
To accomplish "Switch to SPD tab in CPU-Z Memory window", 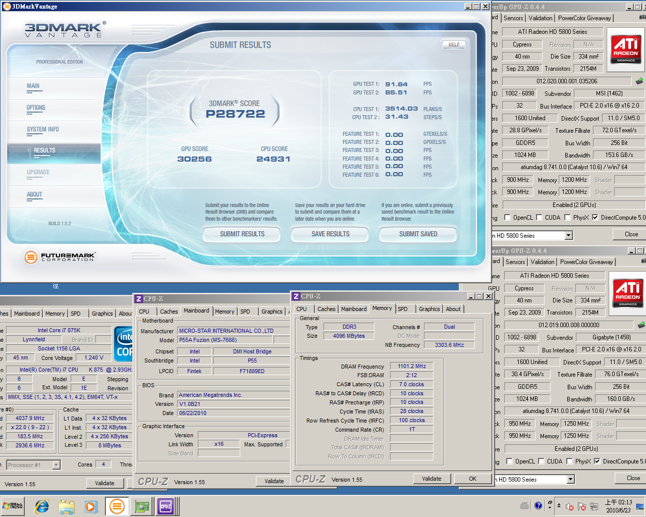I will click(403, 309).
